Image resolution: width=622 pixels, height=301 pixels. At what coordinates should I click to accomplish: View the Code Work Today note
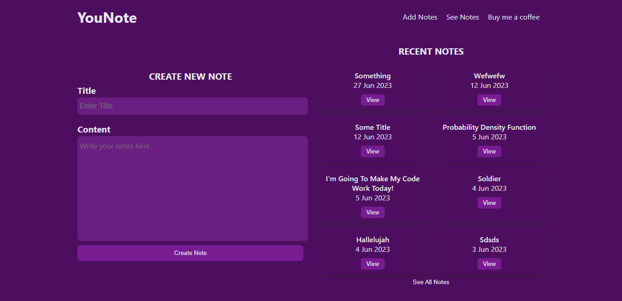373,213
